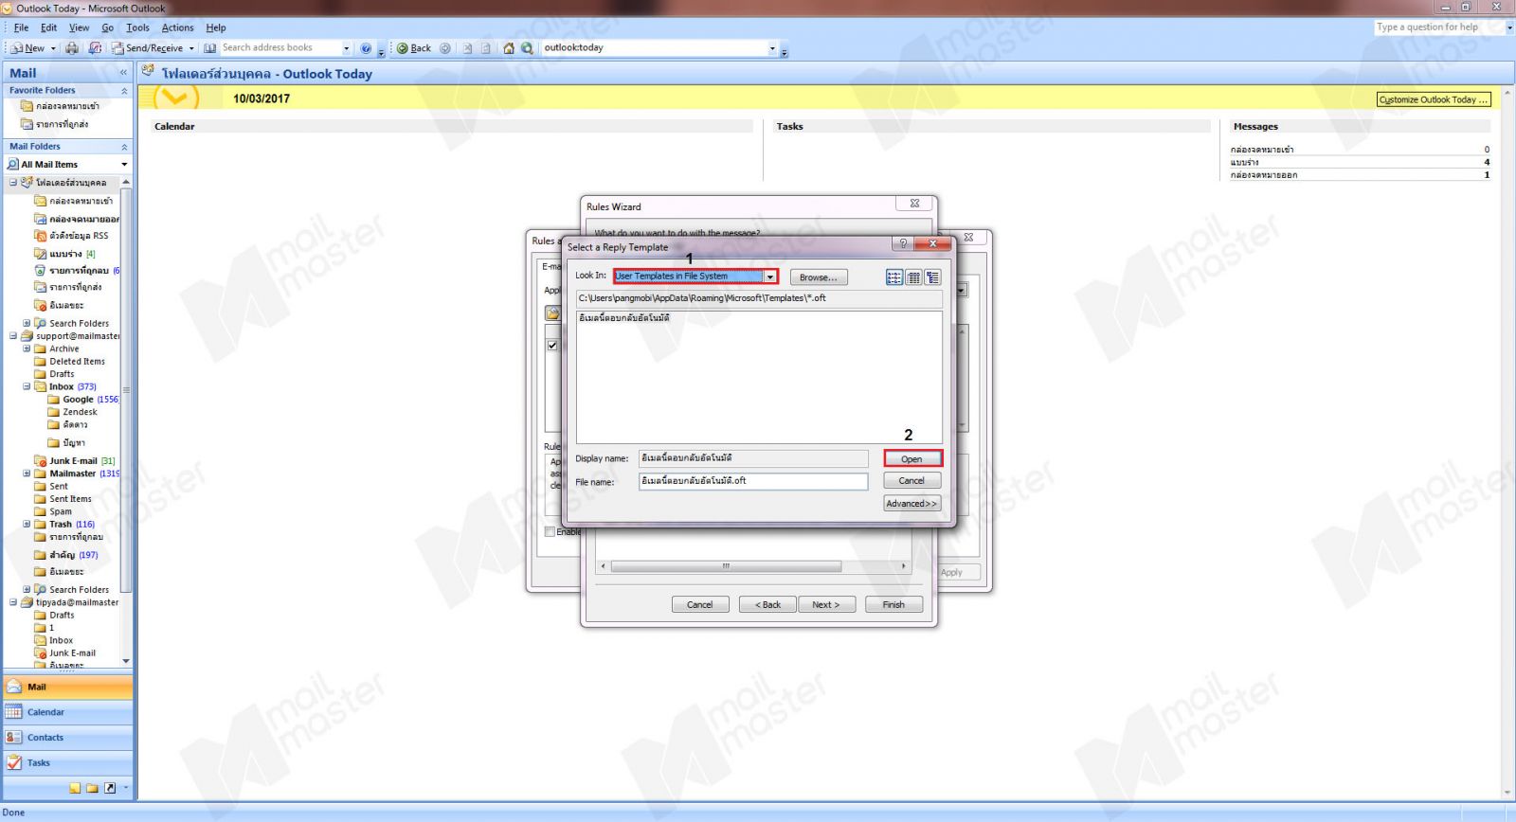The image size is (1516, 822).
Task: Click the help question button in Reply Template dialog
Action: coord(903,244)
